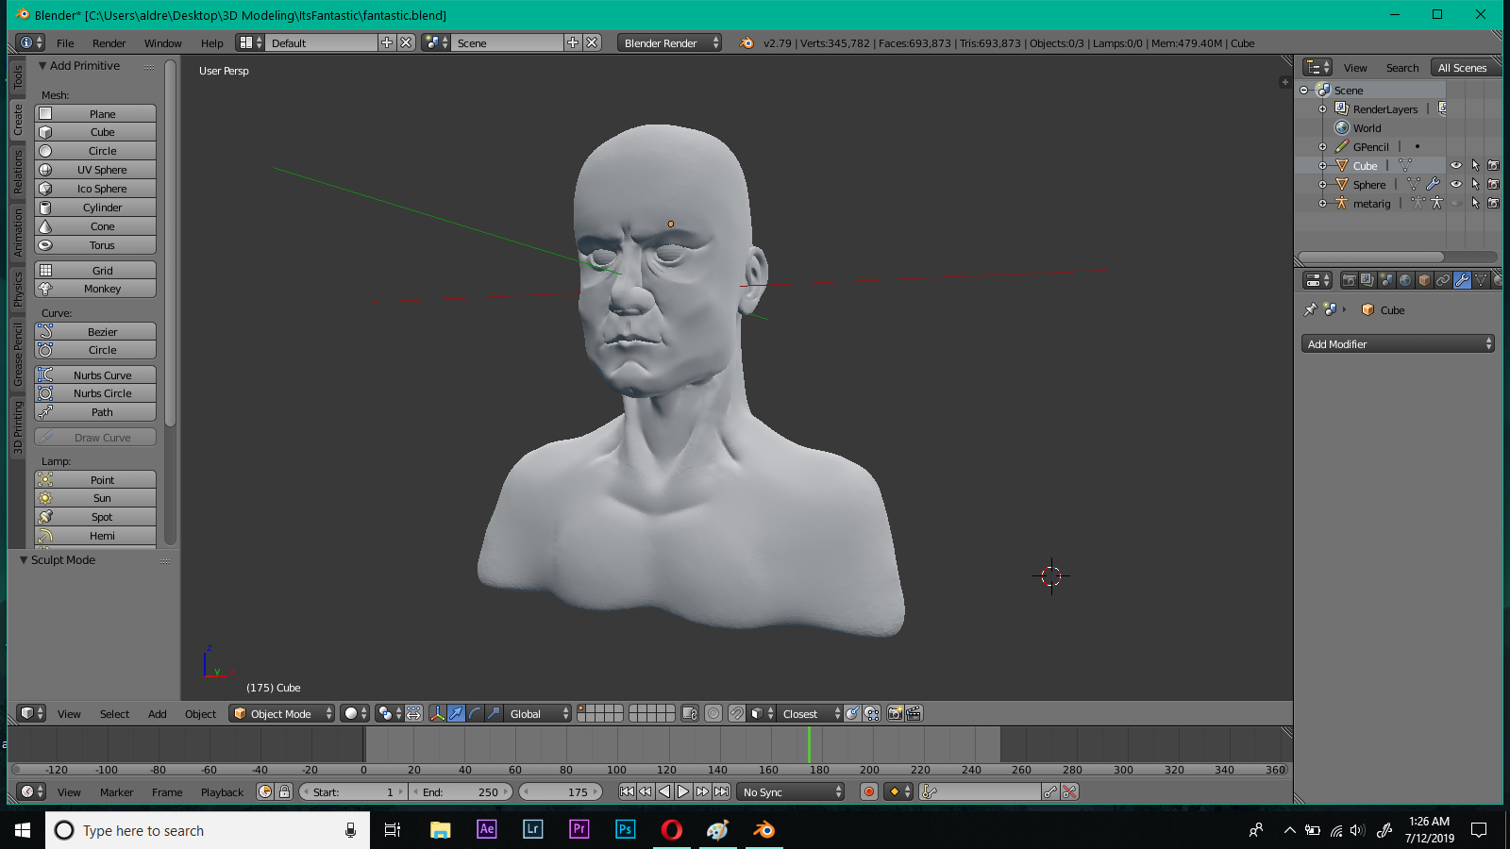1510x849 pixels.
Task: Add a UV Sphere mesh primitive
Action: click(95, 170)
